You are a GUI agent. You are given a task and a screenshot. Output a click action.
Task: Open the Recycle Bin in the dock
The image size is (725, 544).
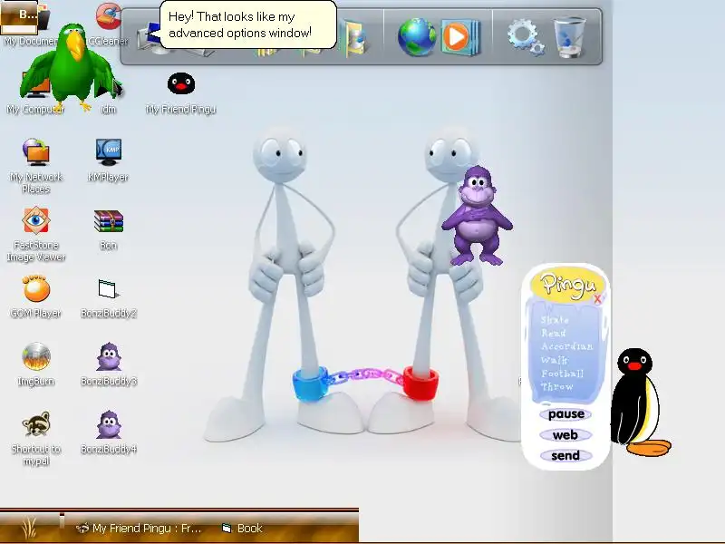point(569,37)
